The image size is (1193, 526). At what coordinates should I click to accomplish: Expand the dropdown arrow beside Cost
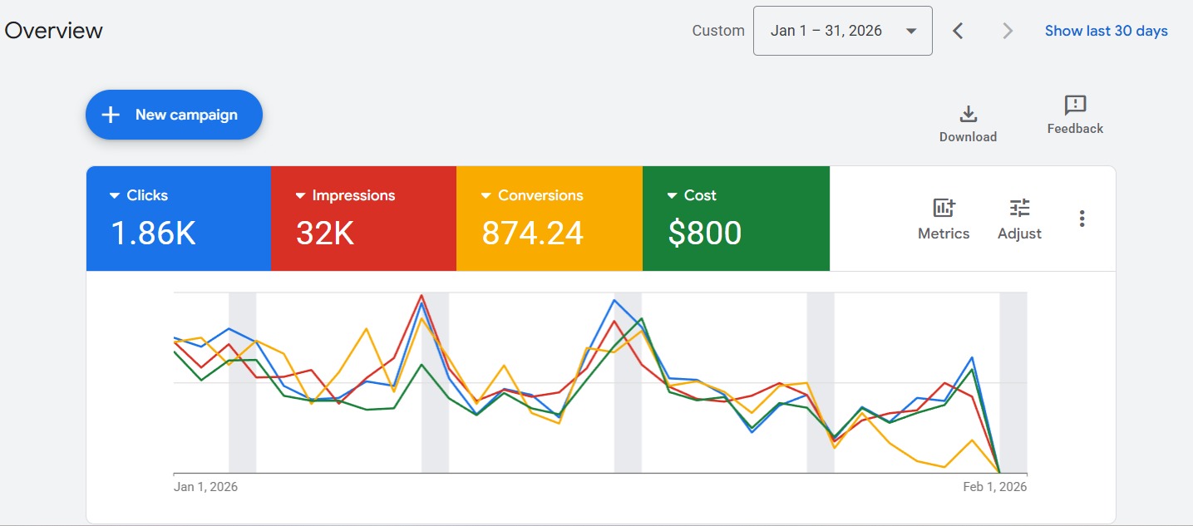coord(673,196)
